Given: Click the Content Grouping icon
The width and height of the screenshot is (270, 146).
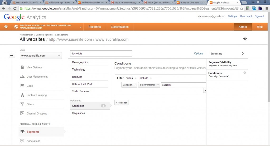Looking at the screenshot, I should [x=22, y=95].
